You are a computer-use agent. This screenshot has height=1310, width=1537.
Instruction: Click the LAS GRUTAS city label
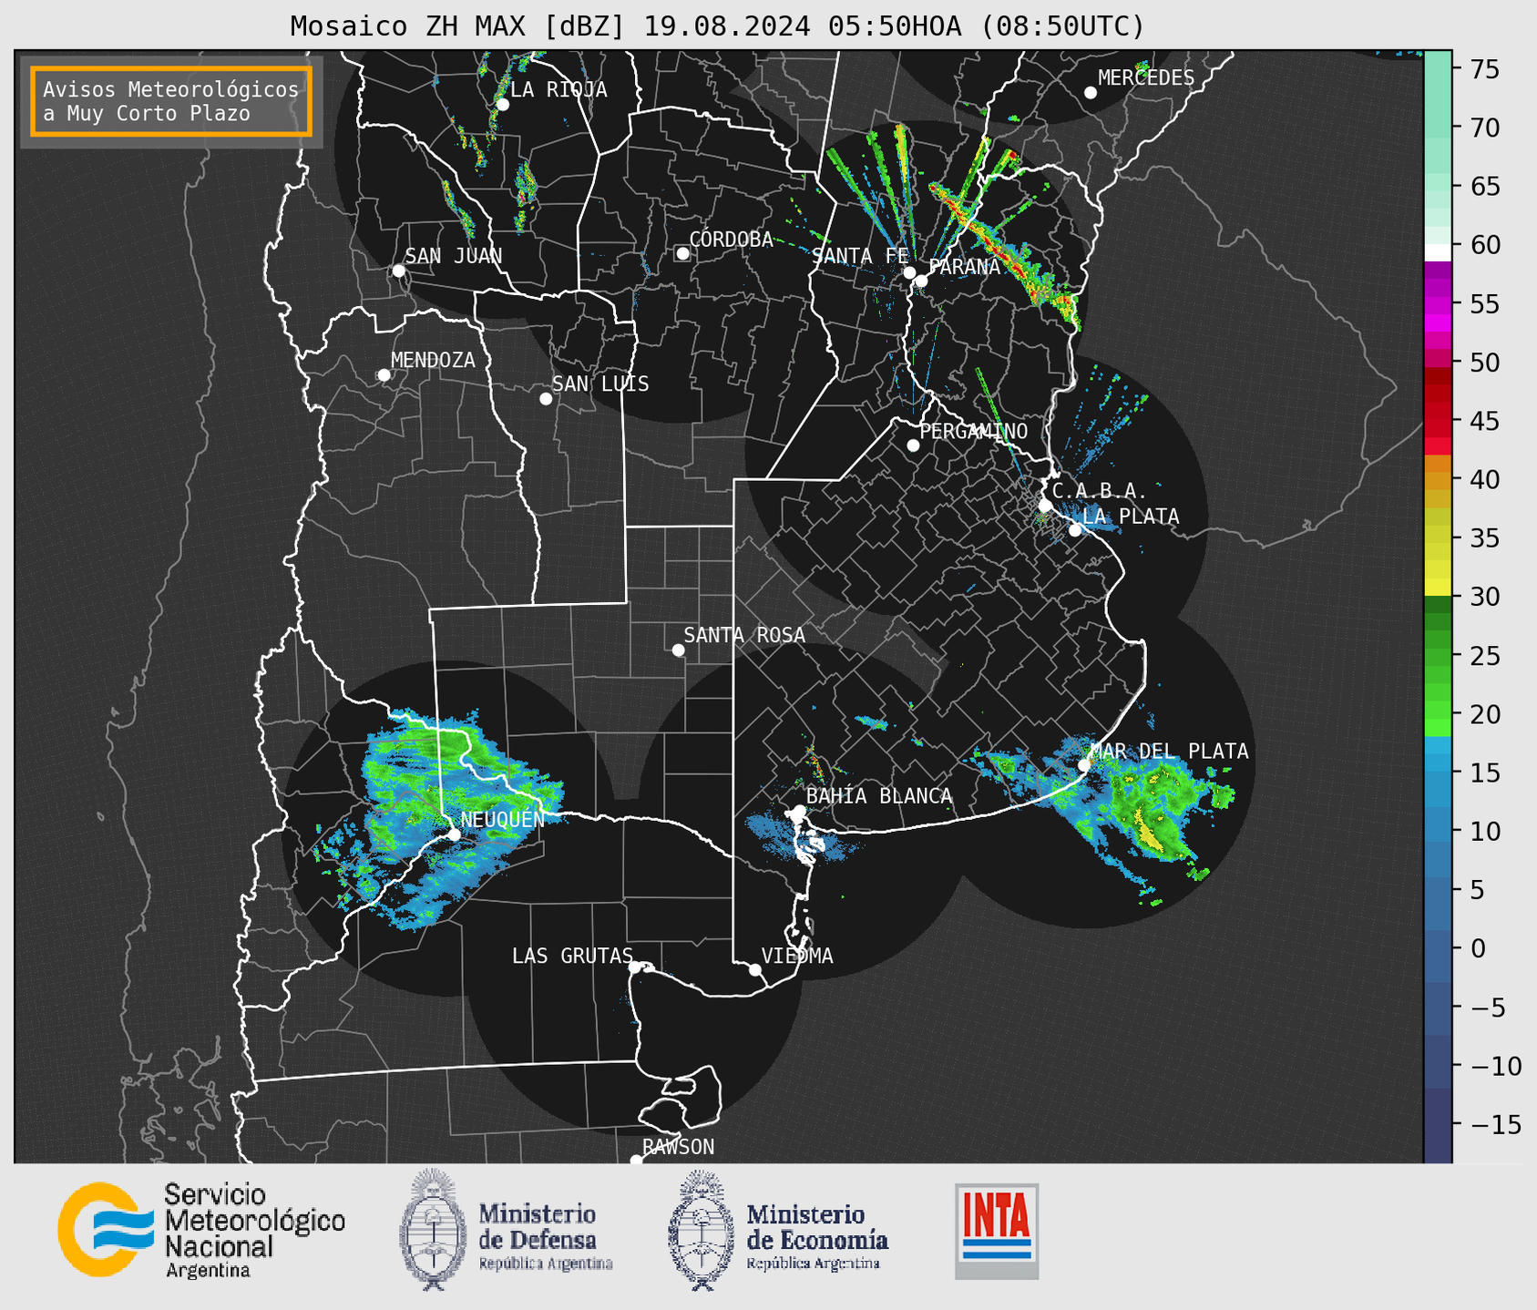(572, 956)
